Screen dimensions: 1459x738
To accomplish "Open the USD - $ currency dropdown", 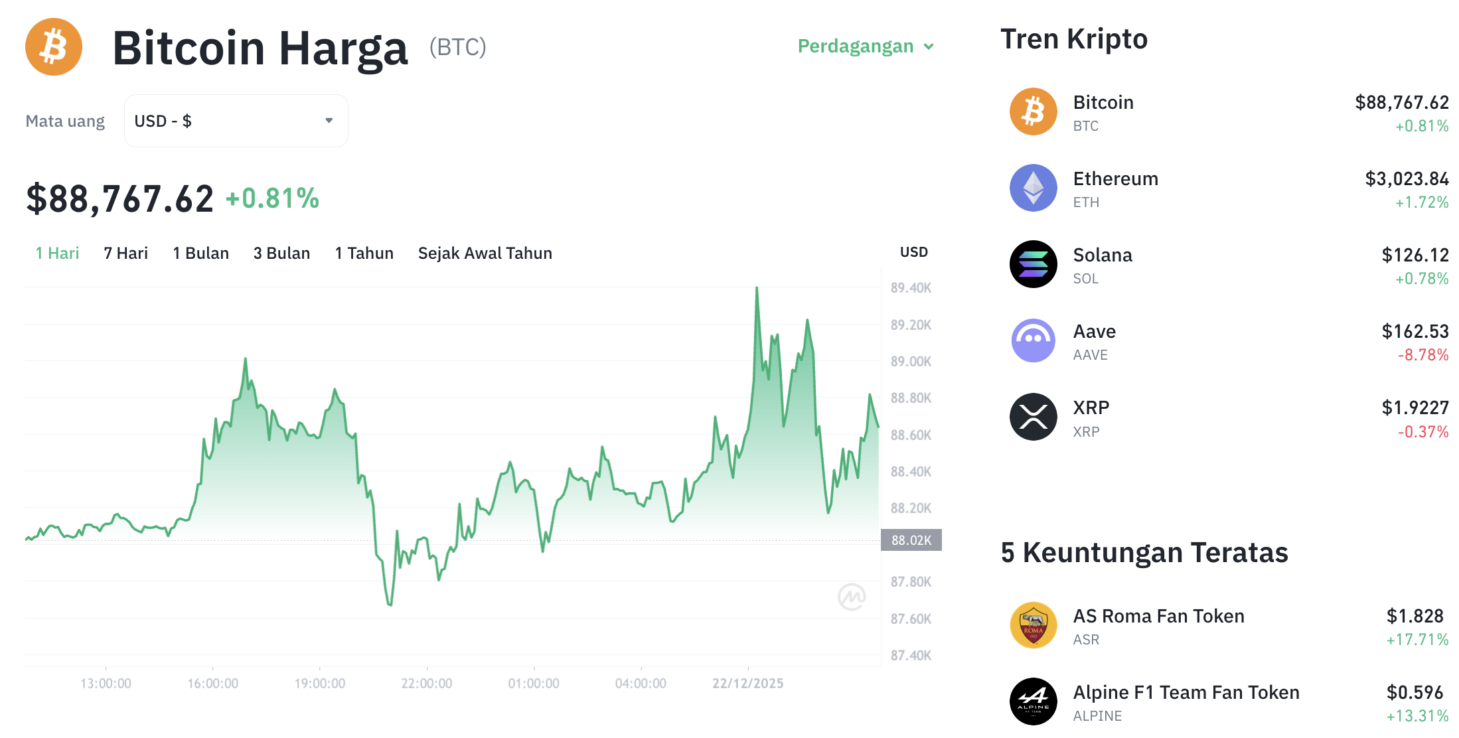I will click(236, 120).
